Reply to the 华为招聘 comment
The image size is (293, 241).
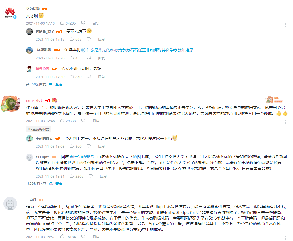click(96, 23)
